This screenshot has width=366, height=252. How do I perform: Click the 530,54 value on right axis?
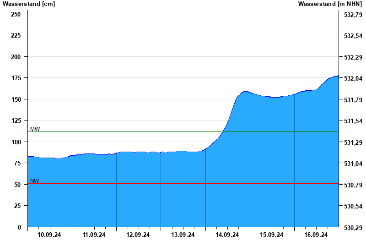(353, 206)
